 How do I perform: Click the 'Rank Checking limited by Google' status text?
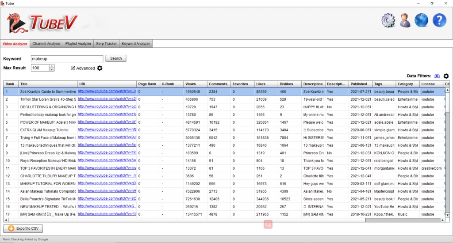point(26,239)
